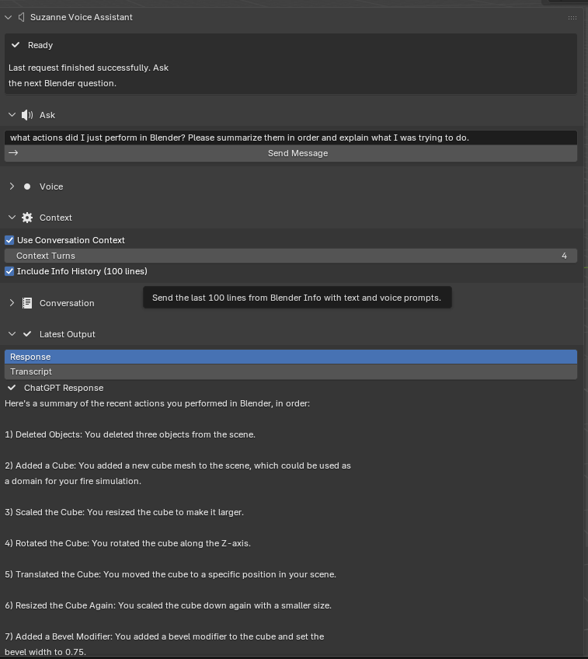Collapse the Ask section chevron

(12, 115)
